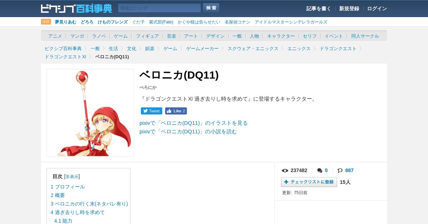Jump to subsection 4.1 能力

63,221
